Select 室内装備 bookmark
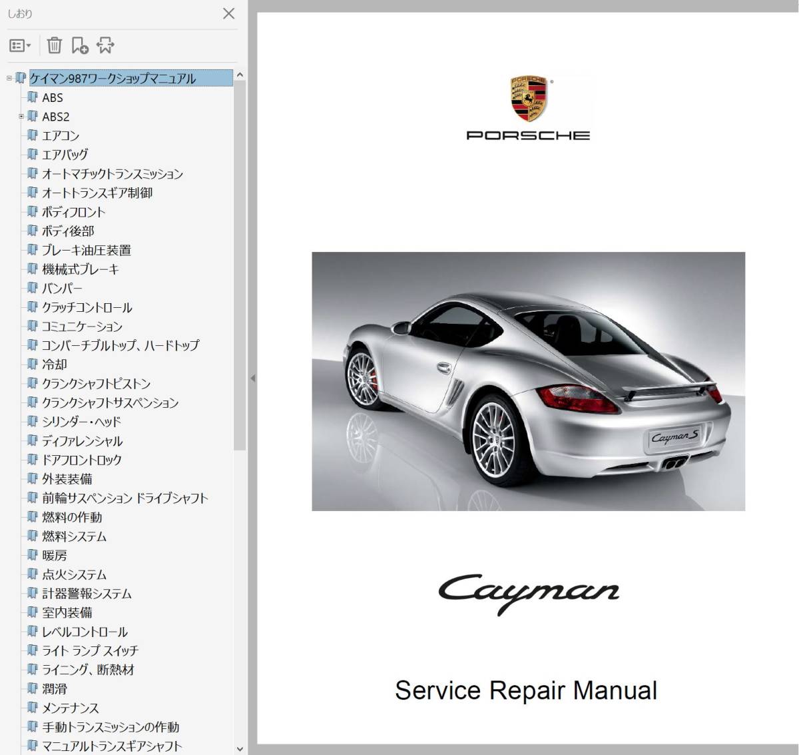This screenshot has height=755, width=799. coord(67,613)
